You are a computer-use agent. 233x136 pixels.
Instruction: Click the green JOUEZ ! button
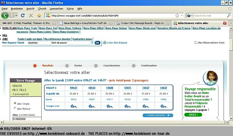(193, 115)
